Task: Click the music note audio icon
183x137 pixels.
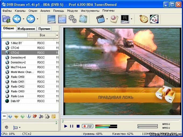Action: click(x=41, y=116)
